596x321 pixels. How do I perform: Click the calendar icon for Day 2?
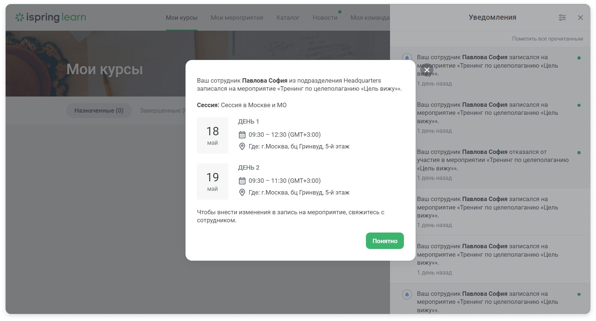point(242,181)
